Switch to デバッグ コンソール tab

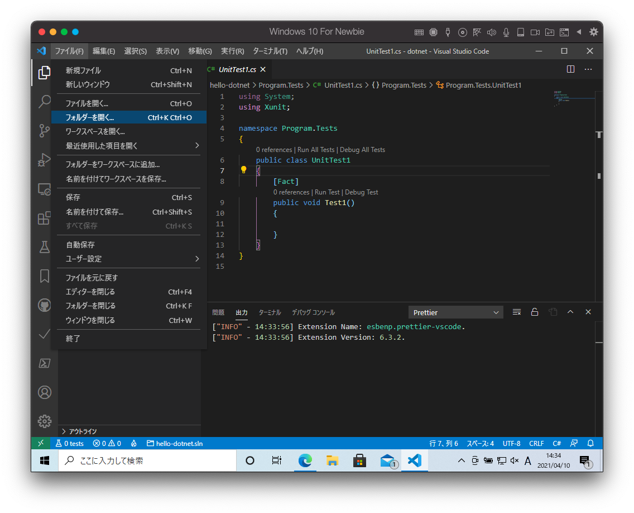[313, 312]
